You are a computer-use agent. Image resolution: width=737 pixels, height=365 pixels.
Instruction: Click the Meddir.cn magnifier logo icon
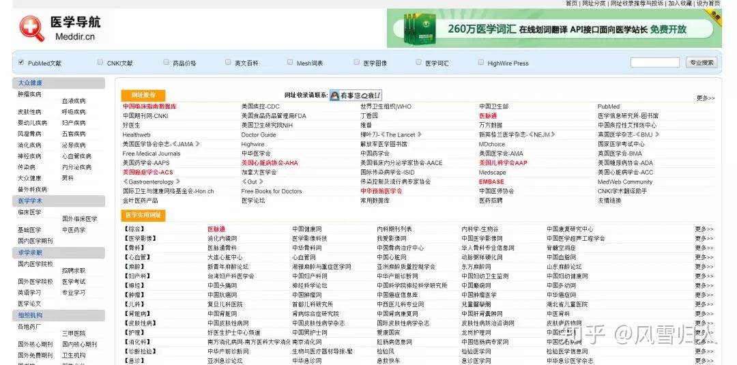click(x=31, y=28)
